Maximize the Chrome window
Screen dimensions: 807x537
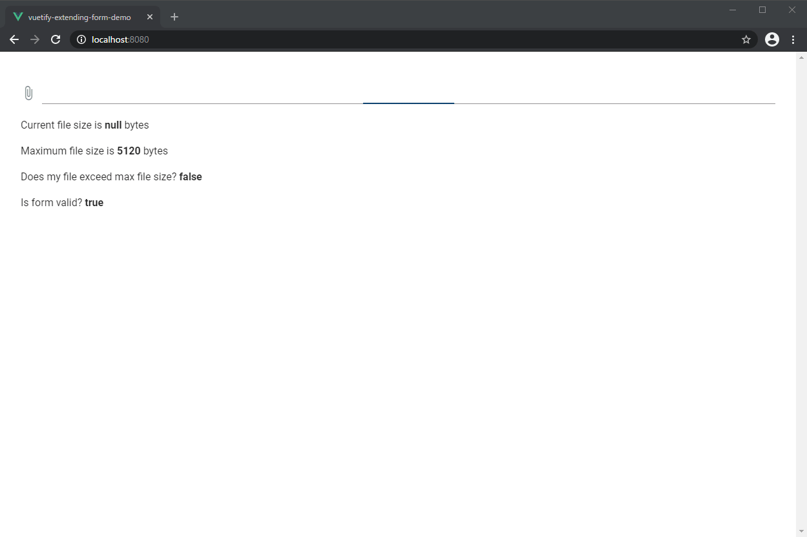click(762, 10)
